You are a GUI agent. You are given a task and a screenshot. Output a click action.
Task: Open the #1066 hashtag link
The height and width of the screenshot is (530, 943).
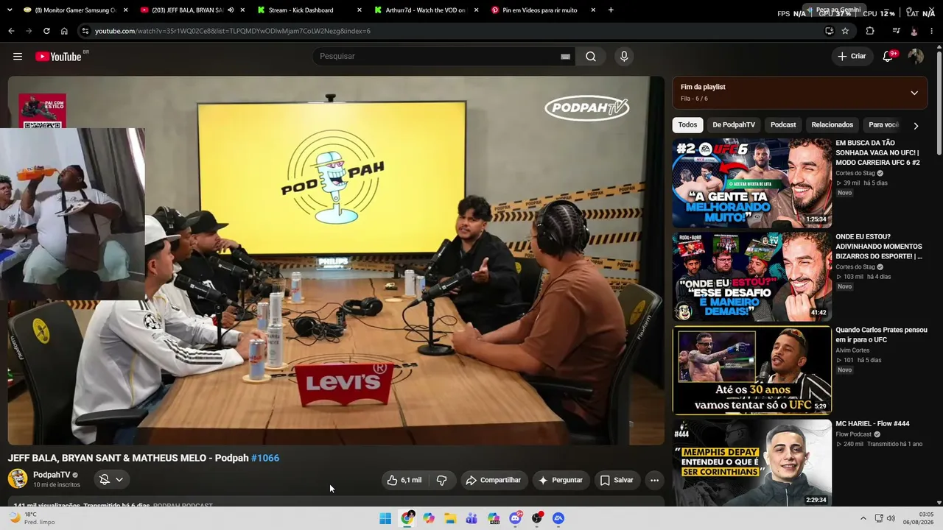point(265,458)
